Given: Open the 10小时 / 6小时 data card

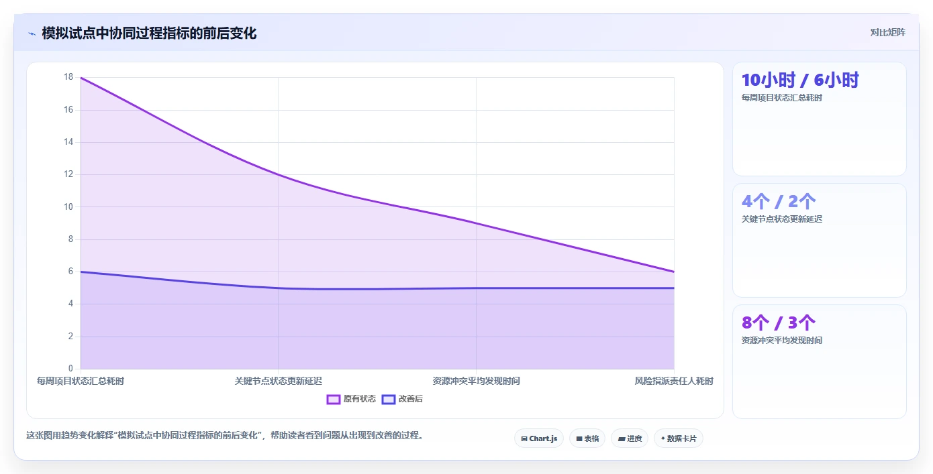Looking at the screenshot, I should [819, 119].
